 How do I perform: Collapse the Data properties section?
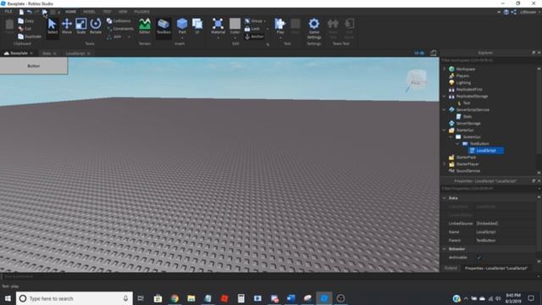[444, 197]
